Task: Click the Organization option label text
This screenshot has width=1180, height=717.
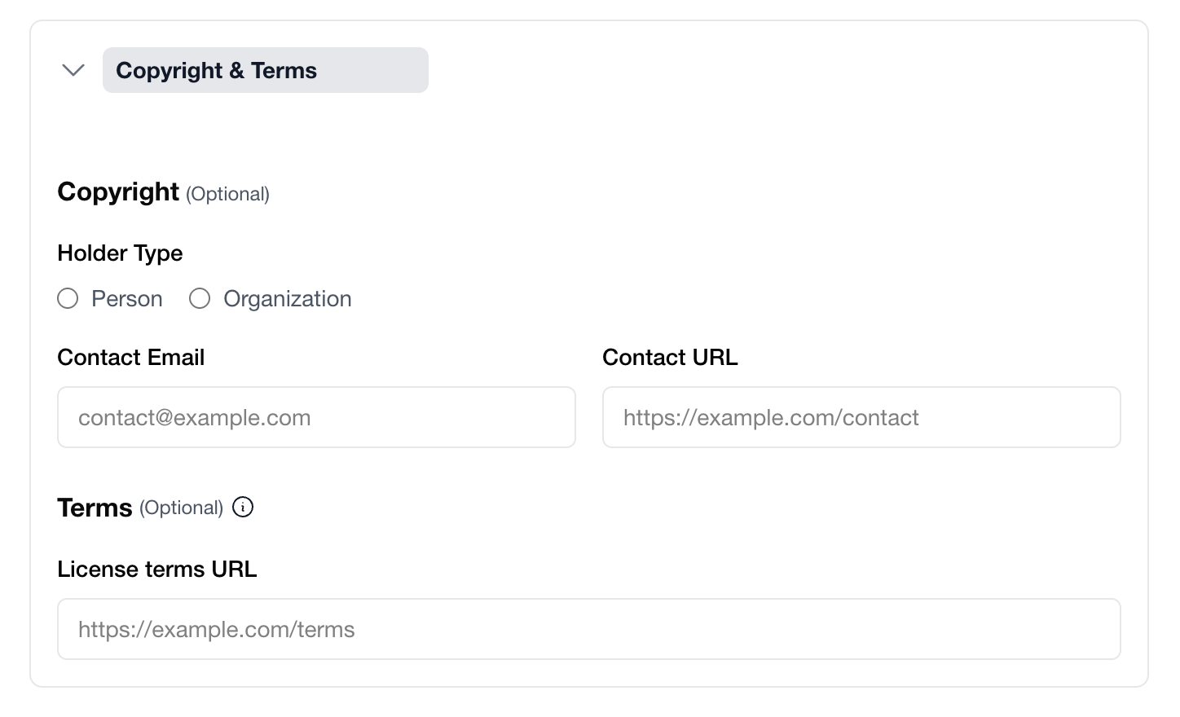Action: click(287, 299)
